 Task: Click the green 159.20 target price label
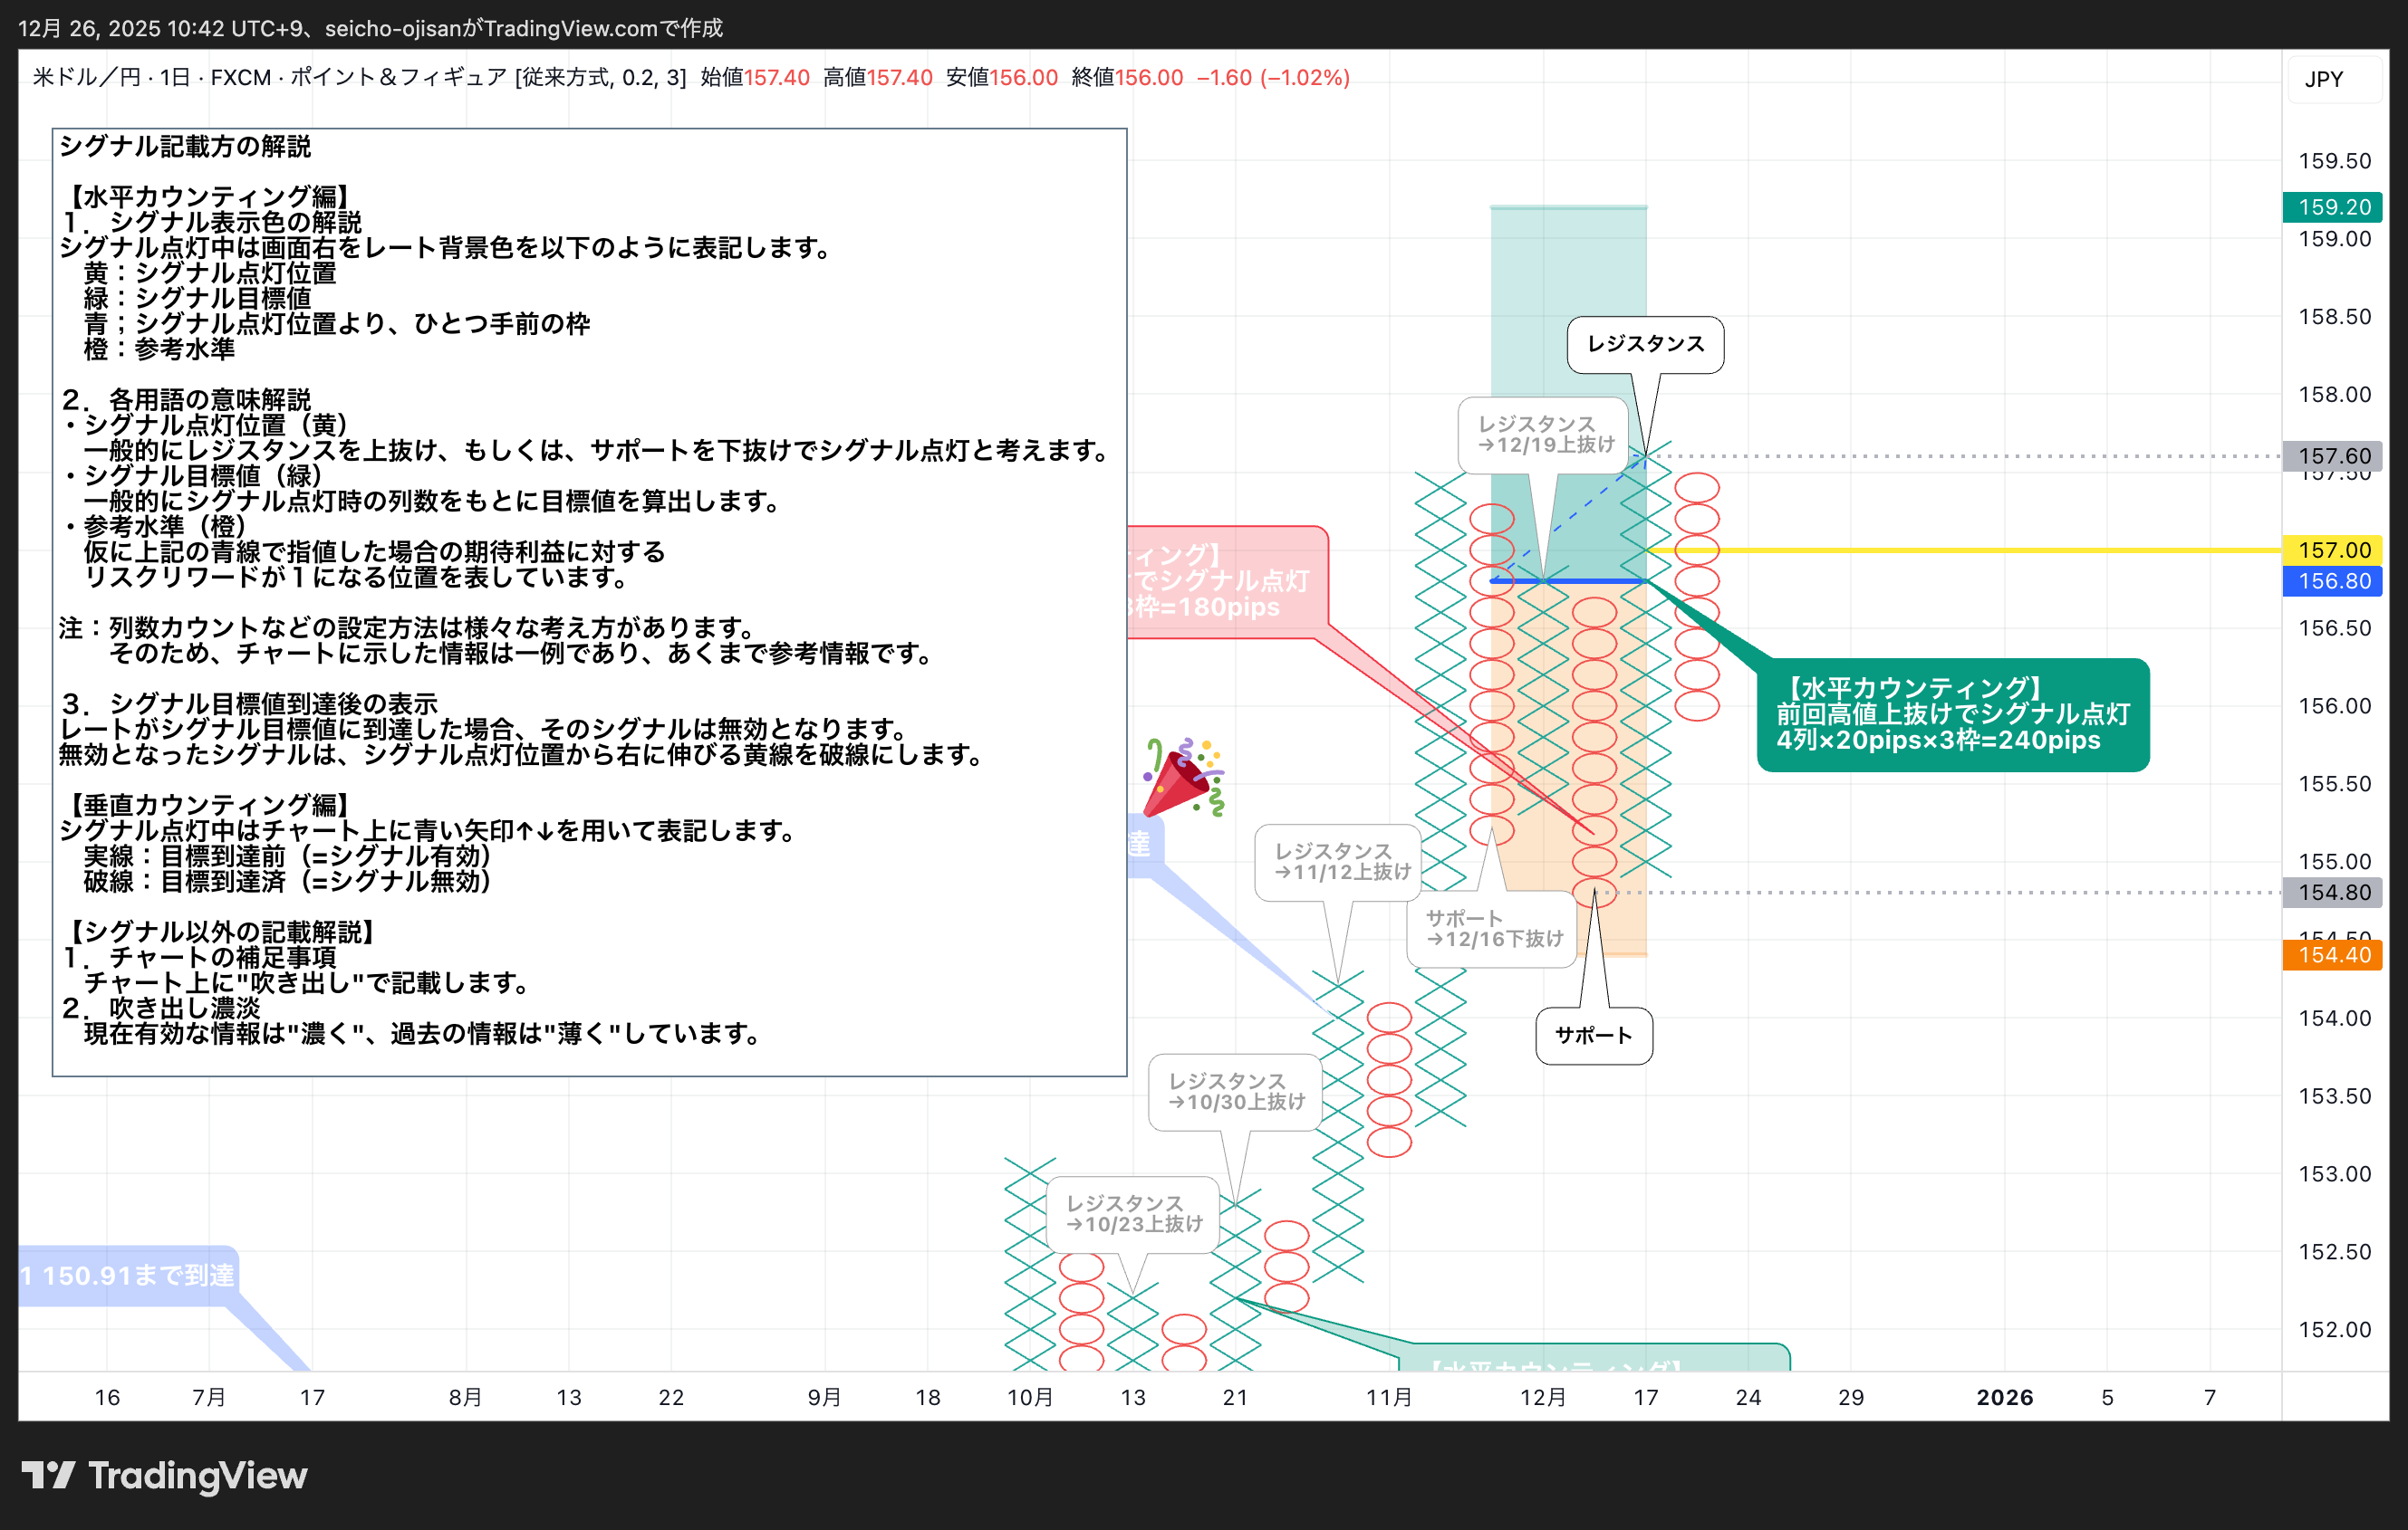tap(2333, 206)
